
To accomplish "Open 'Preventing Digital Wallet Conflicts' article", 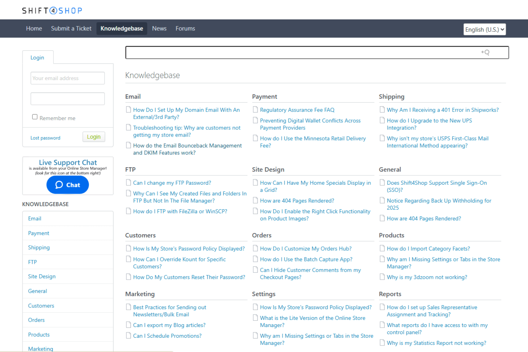I will [310, 124].
